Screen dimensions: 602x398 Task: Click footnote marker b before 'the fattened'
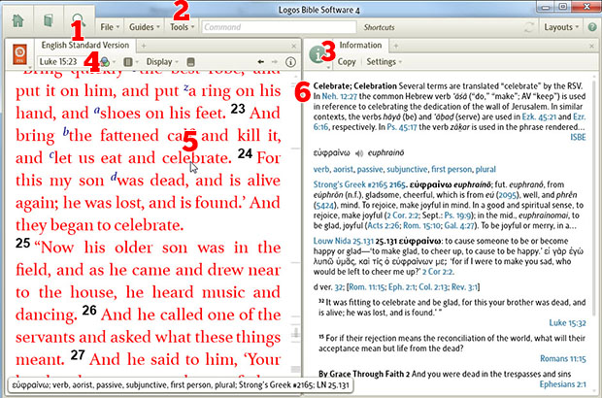(66, 132)
